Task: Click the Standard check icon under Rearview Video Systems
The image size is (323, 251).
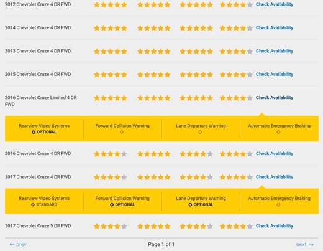Action: click(33, 205)
